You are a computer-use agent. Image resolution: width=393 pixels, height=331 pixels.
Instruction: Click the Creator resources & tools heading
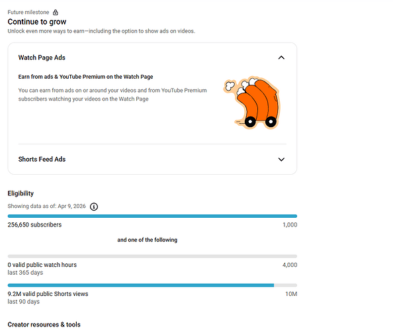[44, 324]
